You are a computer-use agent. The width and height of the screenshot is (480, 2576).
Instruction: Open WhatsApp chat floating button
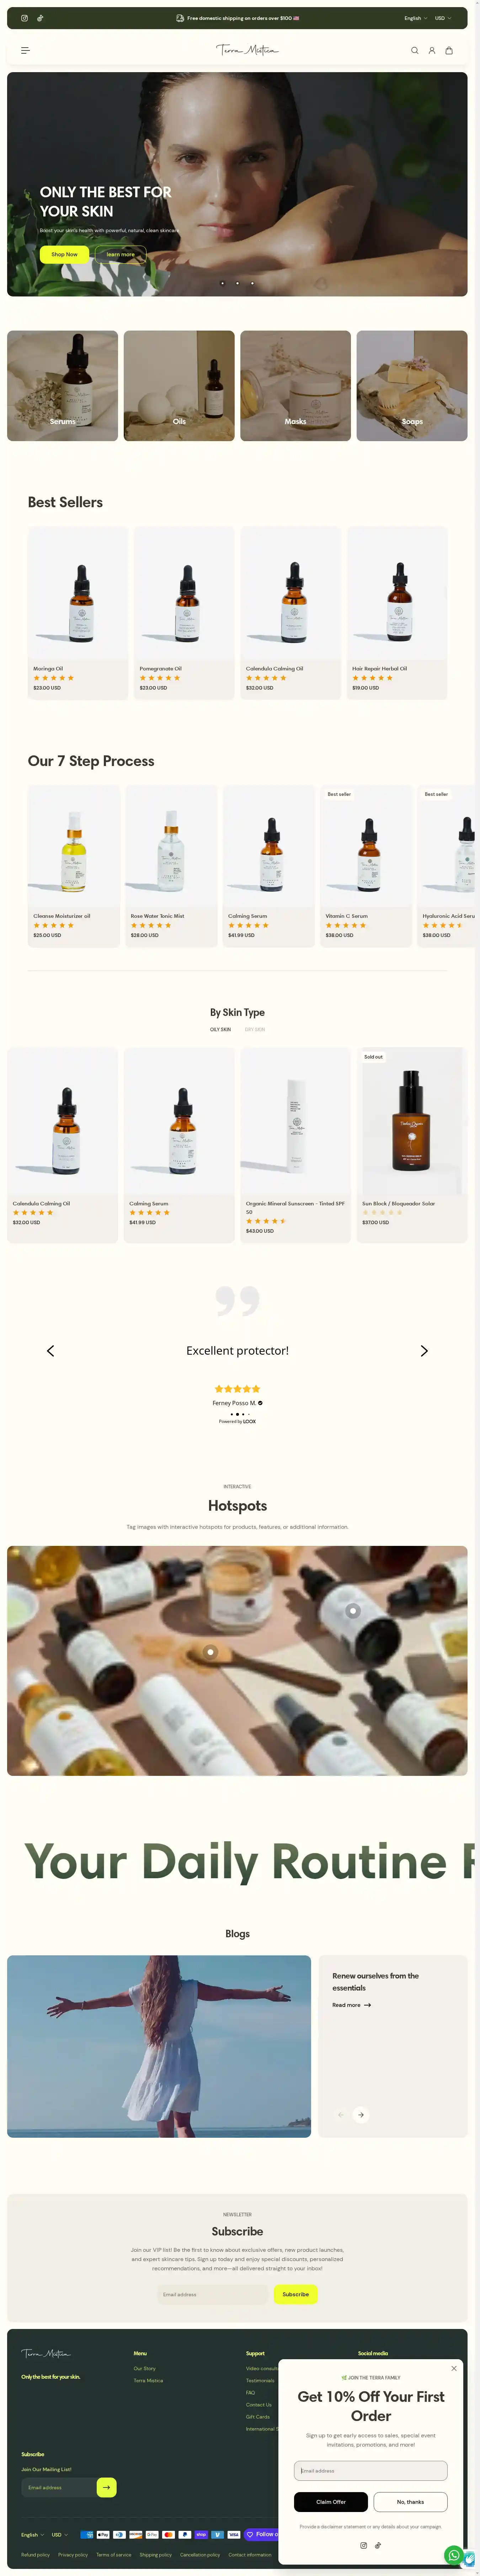click(454, 2555)
